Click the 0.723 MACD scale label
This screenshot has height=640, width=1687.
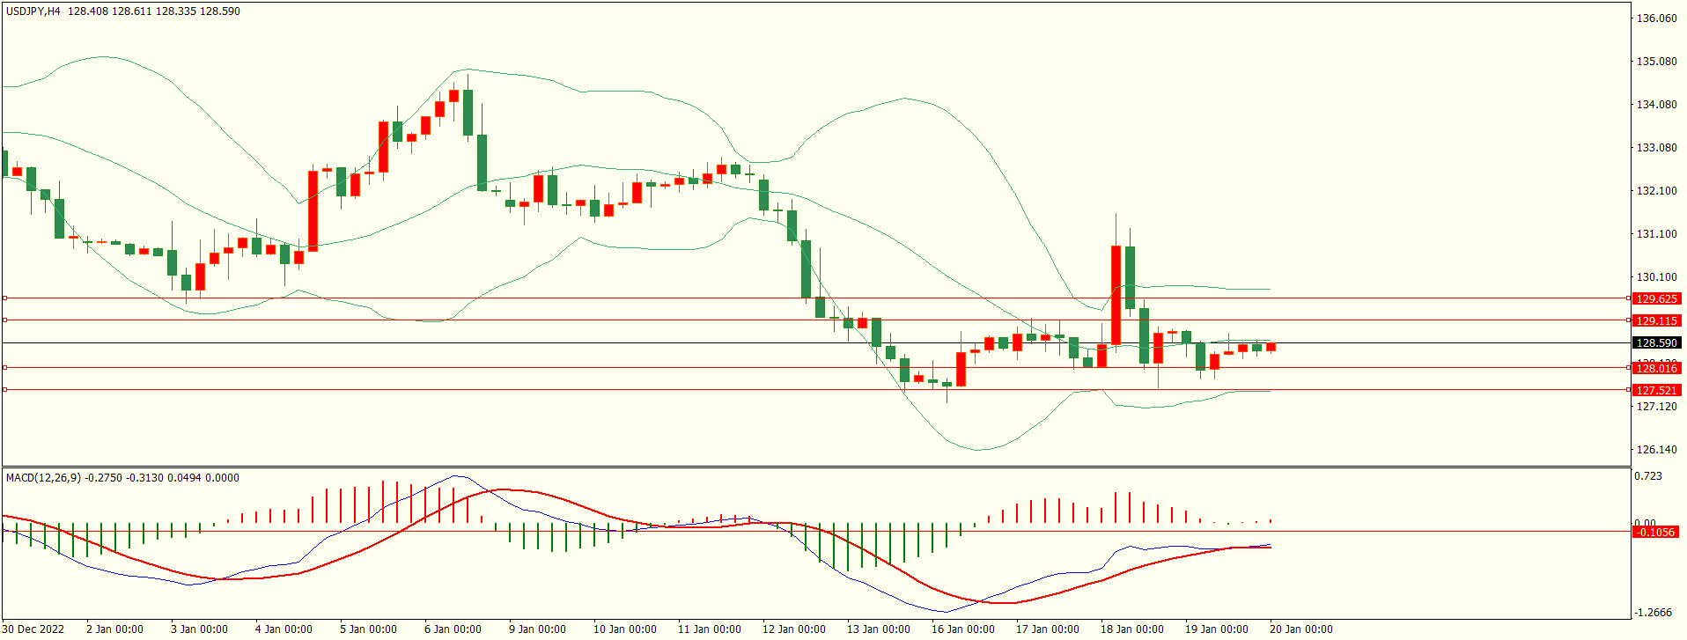(1648, 476)
